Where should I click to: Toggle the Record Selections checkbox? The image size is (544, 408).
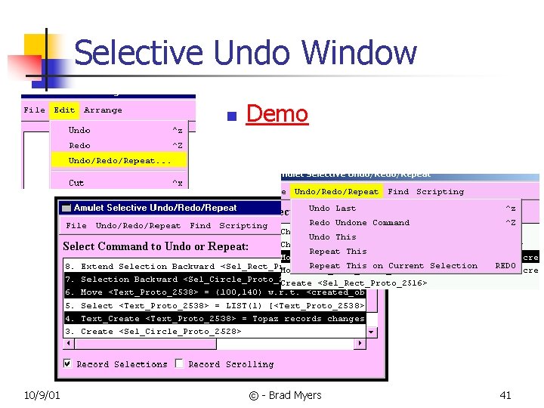(68, 363)
